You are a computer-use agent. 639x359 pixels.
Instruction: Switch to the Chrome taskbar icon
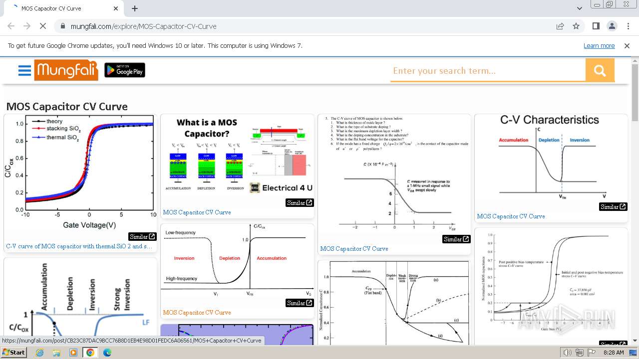point(90,353)
